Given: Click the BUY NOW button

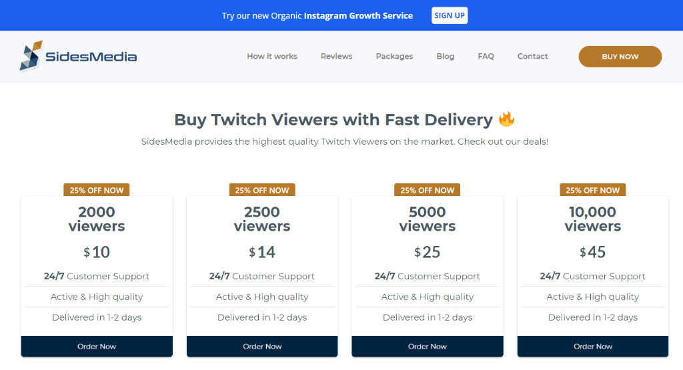Looking at the screenshot, I should 620,57.
